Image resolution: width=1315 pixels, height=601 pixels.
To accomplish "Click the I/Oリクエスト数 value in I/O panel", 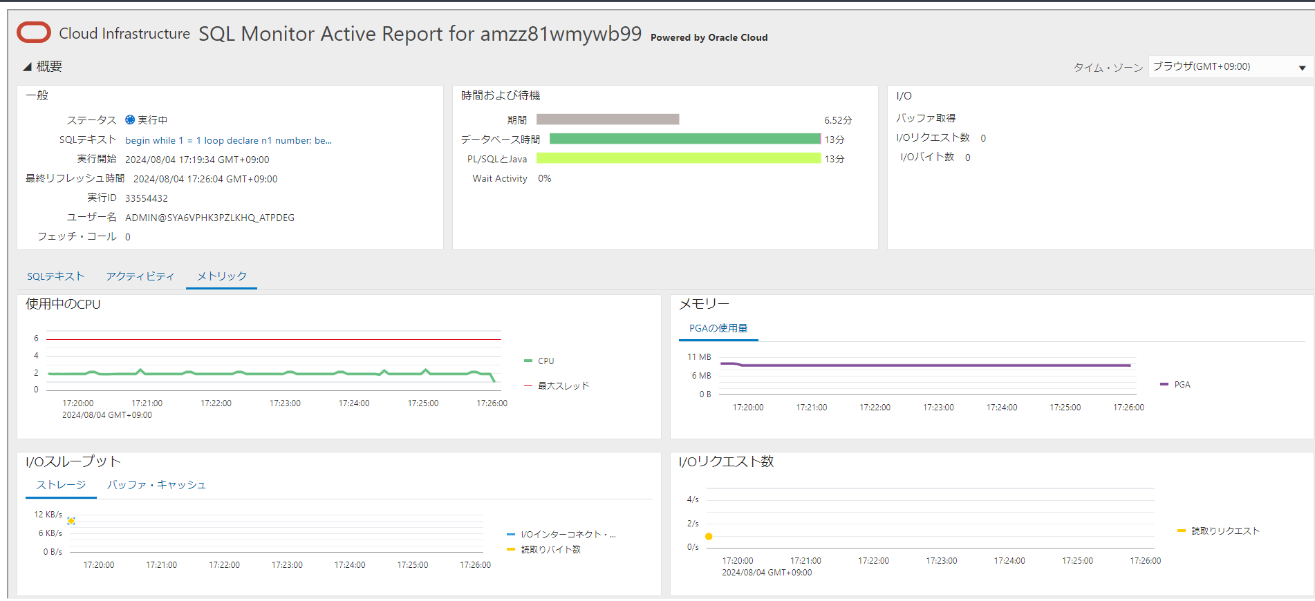I will [x=983, y=138].
